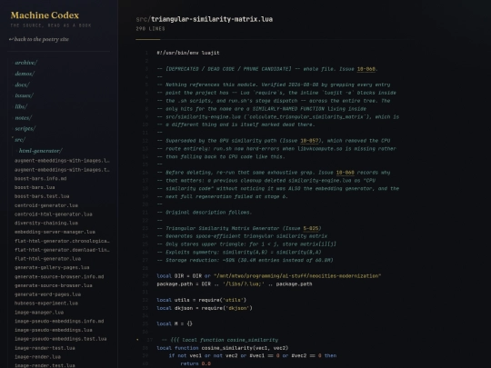Open boost-bars.info.md file

tap(40, 178)
